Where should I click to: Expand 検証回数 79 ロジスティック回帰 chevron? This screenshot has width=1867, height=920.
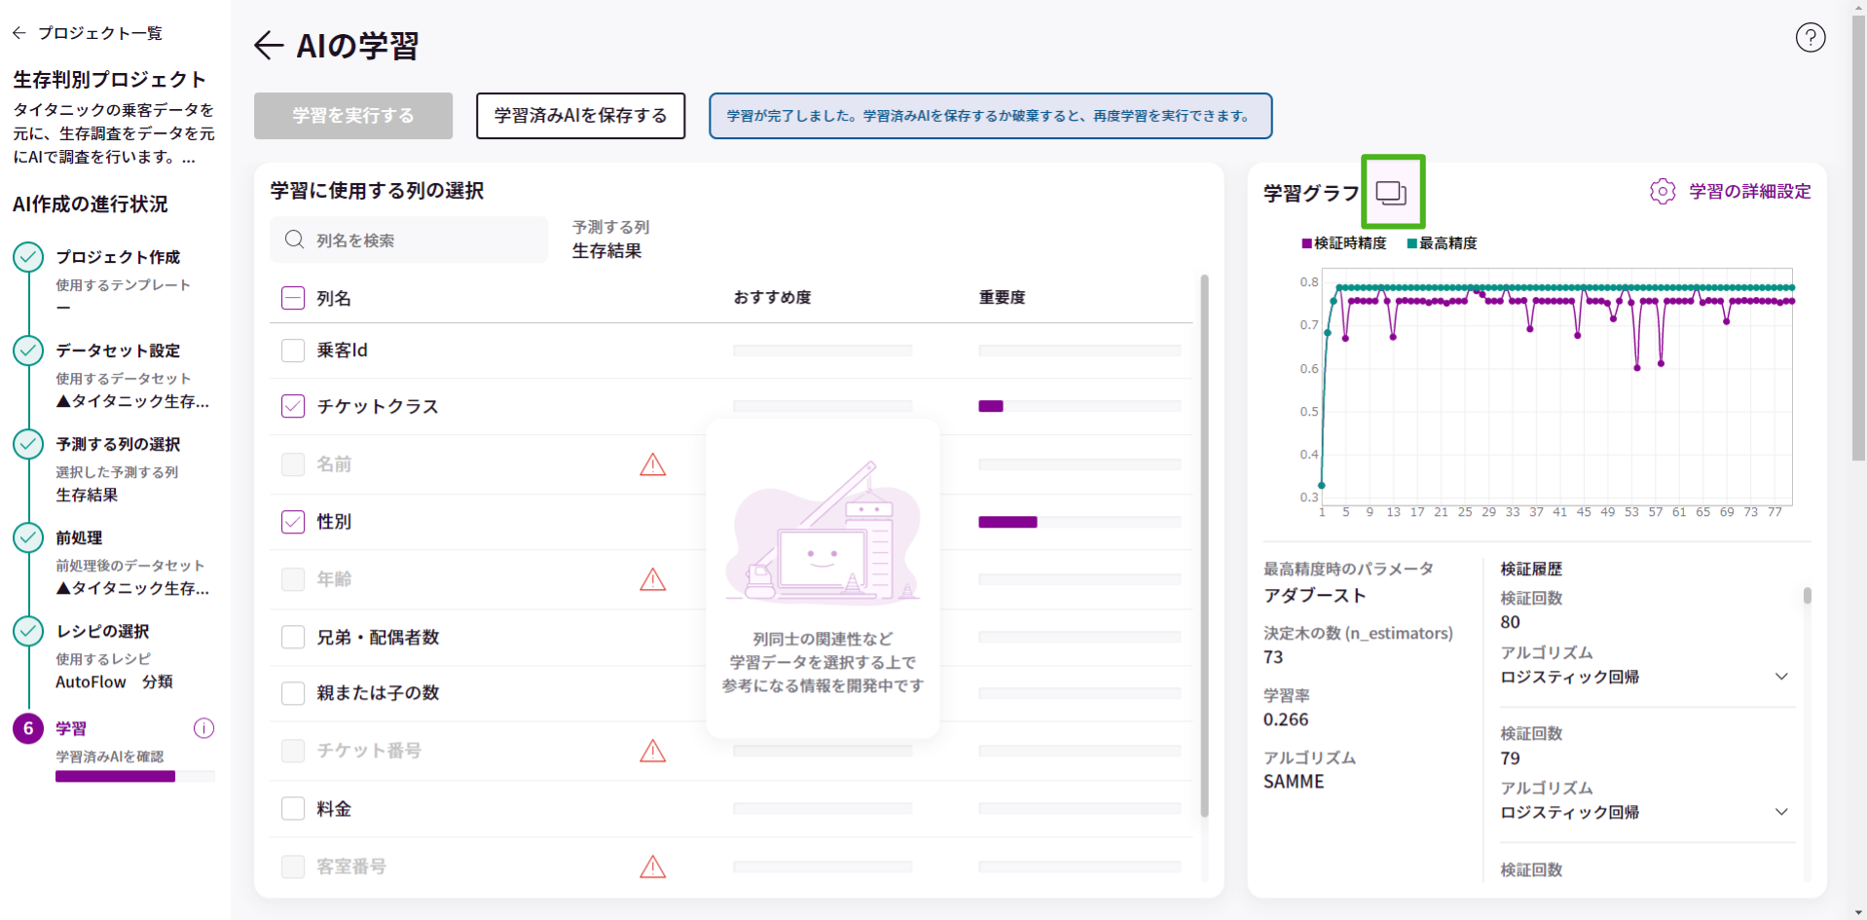1781,812
